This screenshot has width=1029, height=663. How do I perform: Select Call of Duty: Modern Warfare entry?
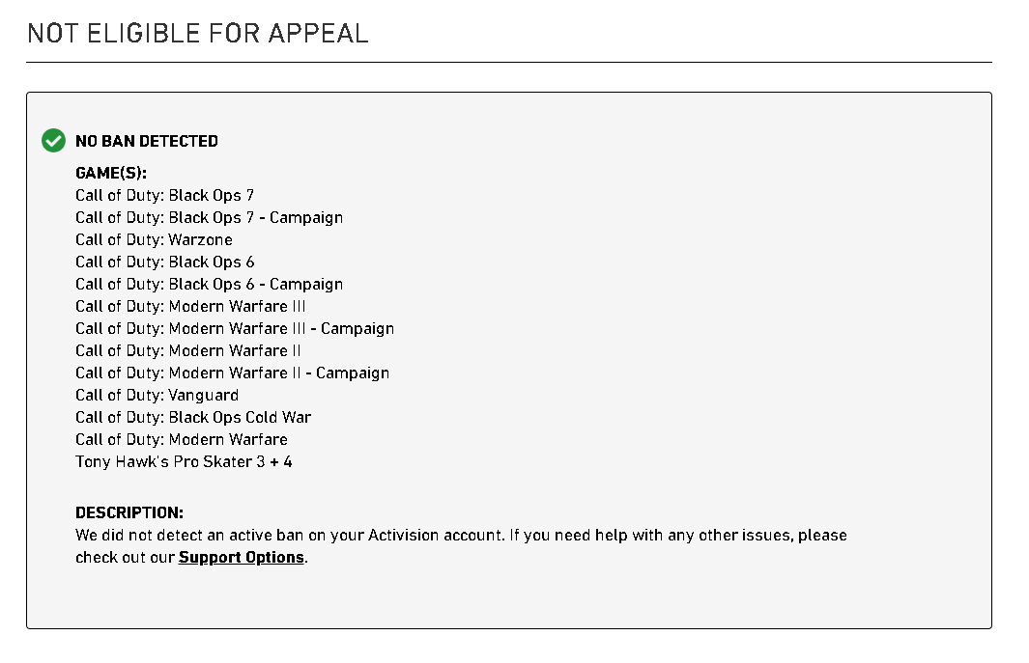(182, 440)
